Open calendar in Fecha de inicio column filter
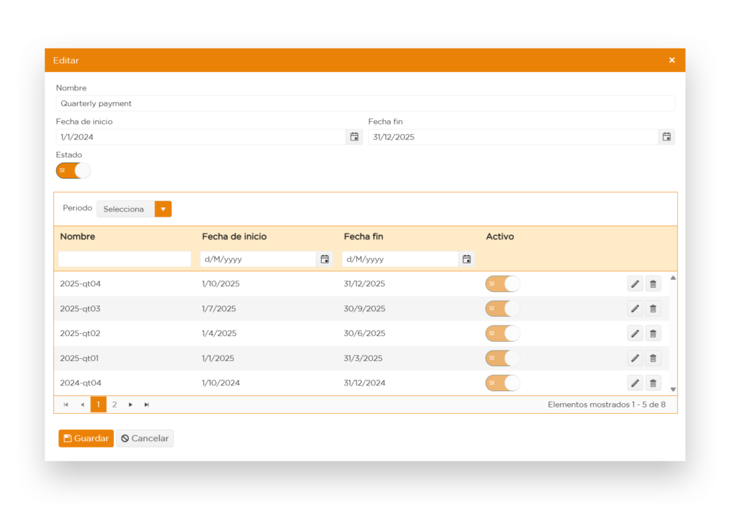 (x=325, y=259)
